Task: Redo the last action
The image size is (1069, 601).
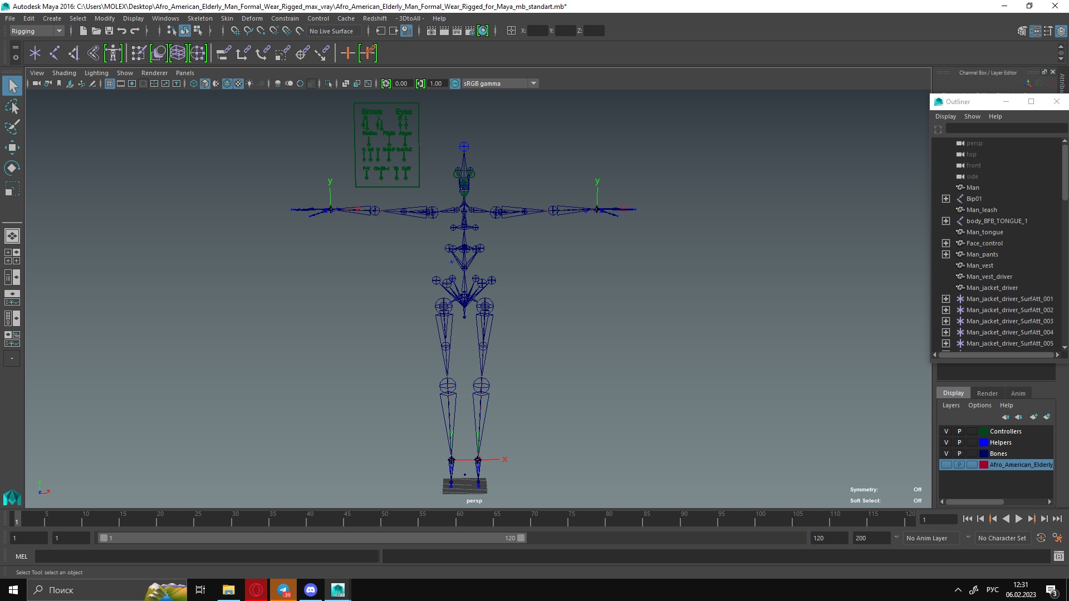Action: pos(135,31)
